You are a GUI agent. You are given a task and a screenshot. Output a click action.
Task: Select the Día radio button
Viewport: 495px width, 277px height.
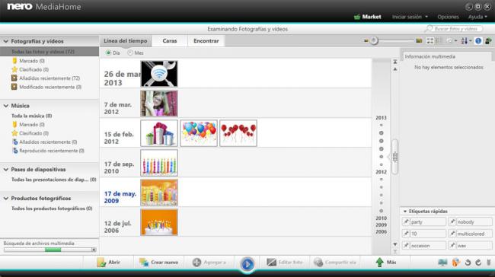pyautogui.click(x=108, y=53)
